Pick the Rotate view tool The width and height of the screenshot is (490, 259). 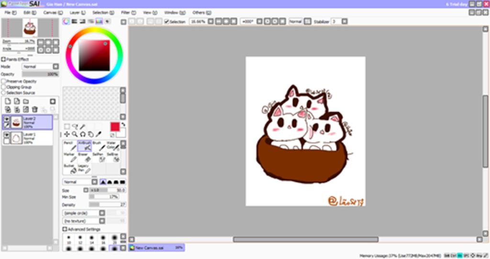(x=83, y=134)
